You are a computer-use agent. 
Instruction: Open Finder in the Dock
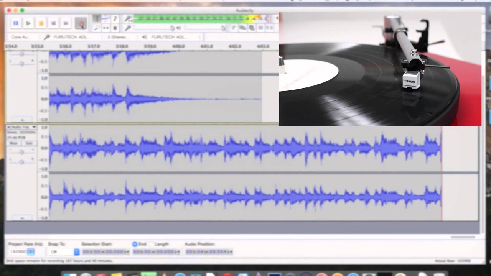click(69, 274)
